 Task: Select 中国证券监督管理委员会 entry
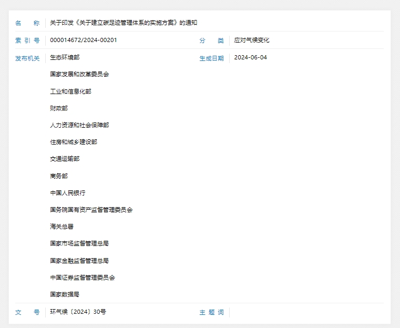point(83,278)
